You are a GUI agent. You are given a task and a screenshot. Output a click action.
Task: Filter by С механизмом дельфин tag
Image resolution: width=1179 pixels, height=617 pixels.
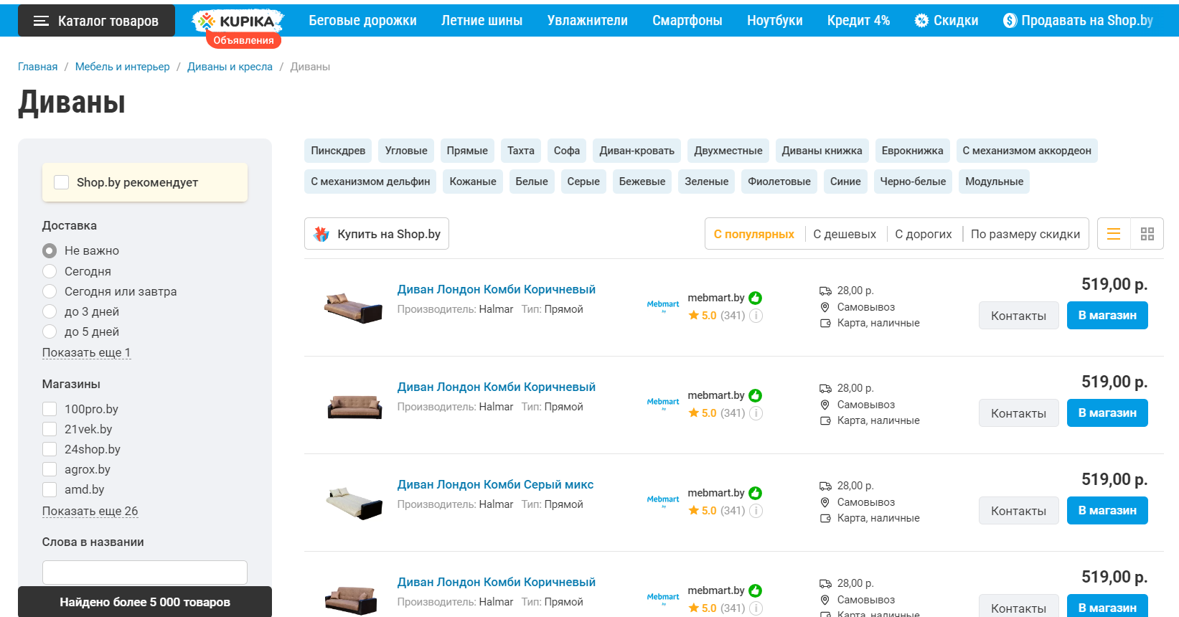coord(370,182)
